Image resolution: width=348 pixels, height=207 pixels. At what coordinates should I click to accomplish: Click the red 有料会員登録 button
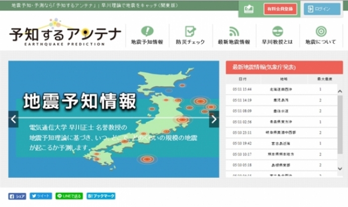point(280,9)
